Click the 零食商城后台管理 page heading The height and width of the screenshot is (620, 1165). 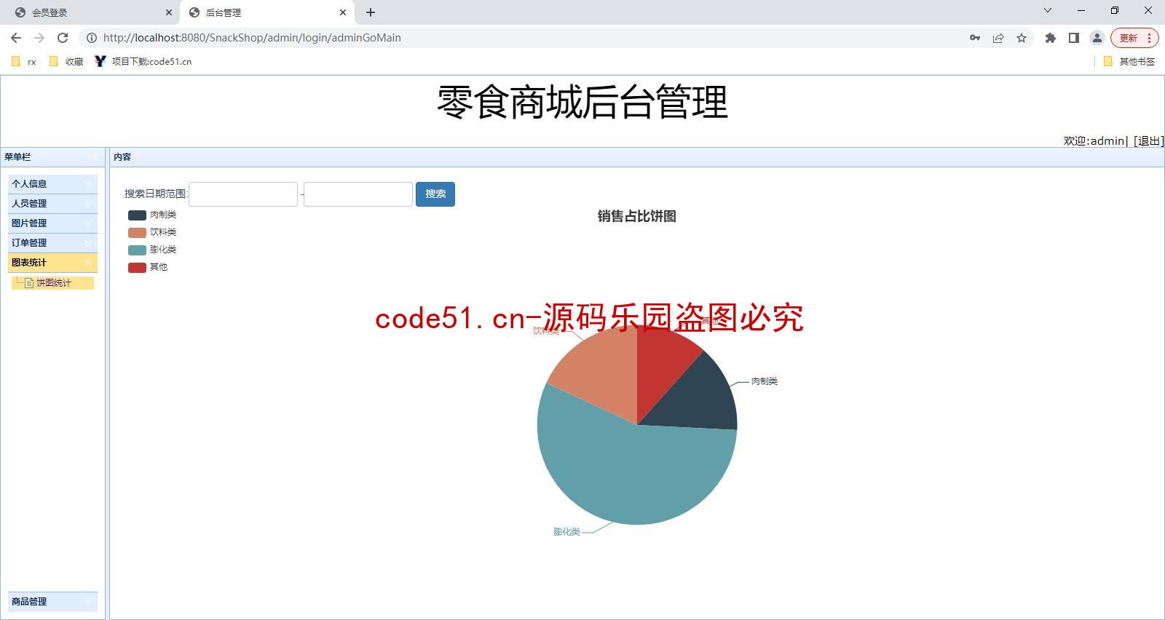582,102
